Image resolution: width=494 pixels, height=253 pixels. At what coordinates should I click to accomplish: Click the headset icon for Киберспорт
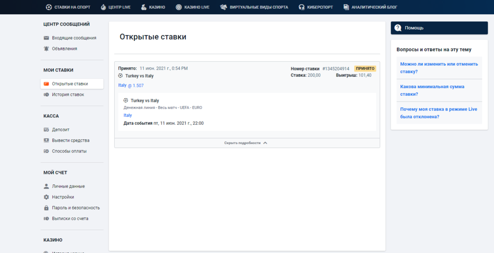(x=301, y=7)
